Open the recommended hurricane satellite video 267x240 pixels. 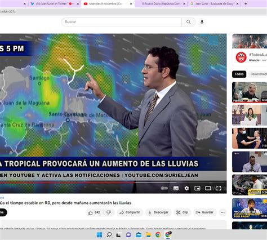pos(250,185)
